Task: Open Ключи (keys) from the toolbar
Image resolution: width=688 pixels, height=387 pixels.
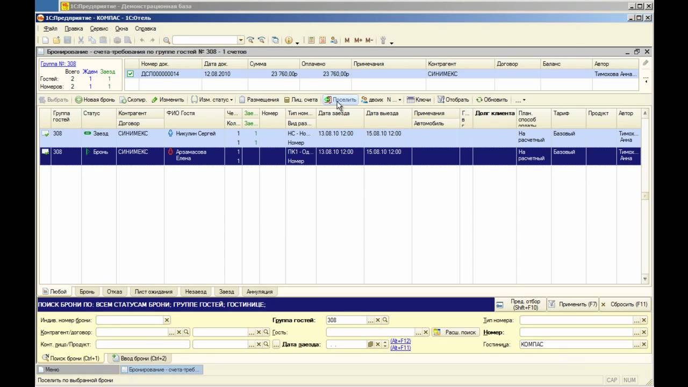Action: tap(419, 100)
